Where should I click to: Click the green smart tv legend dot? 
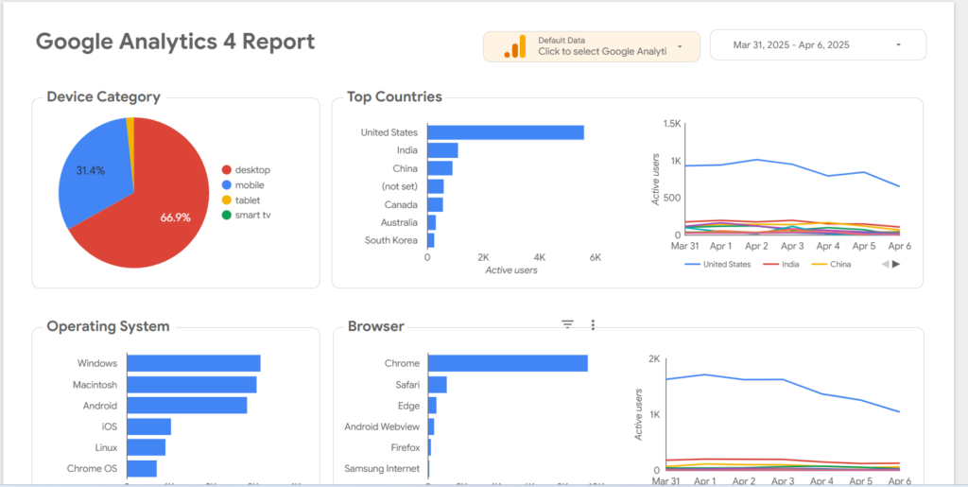(226, 216)
